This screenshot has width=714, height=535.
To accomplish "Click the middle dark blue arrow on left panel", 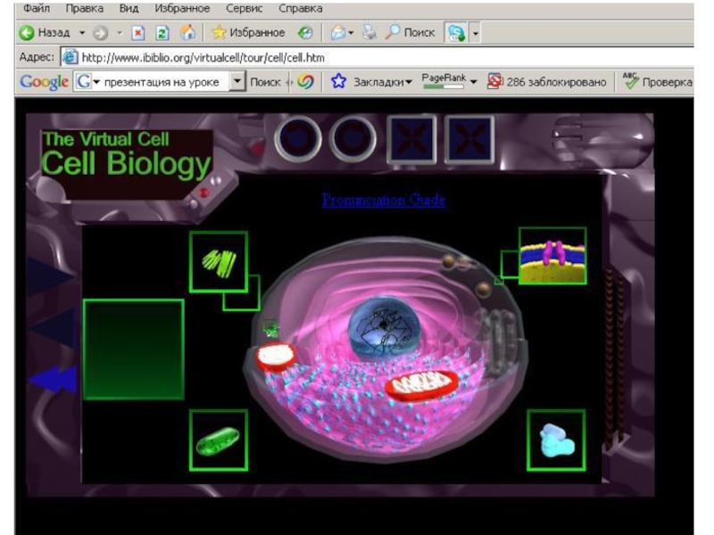I will tap(54, 328).
